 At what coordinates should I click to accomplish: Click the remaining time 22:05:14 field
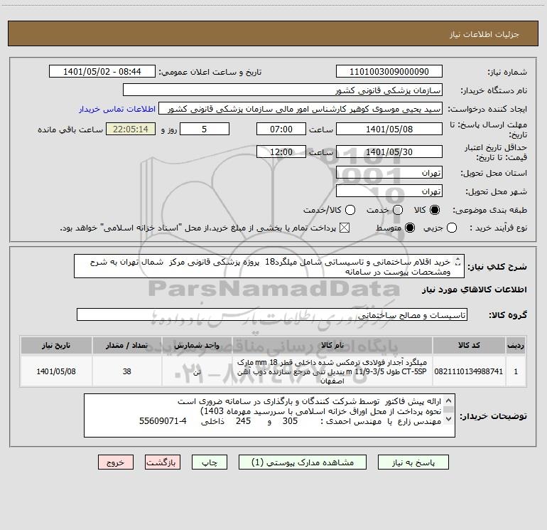tap(131, 129)
